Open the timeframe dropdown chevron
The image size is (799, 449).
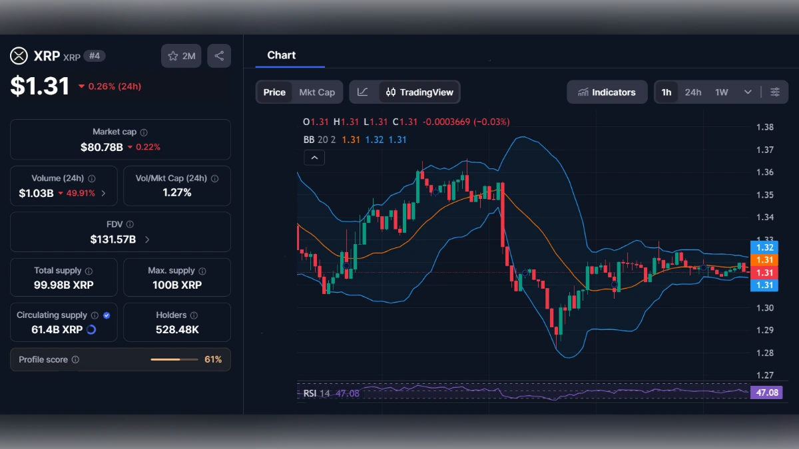747,92
